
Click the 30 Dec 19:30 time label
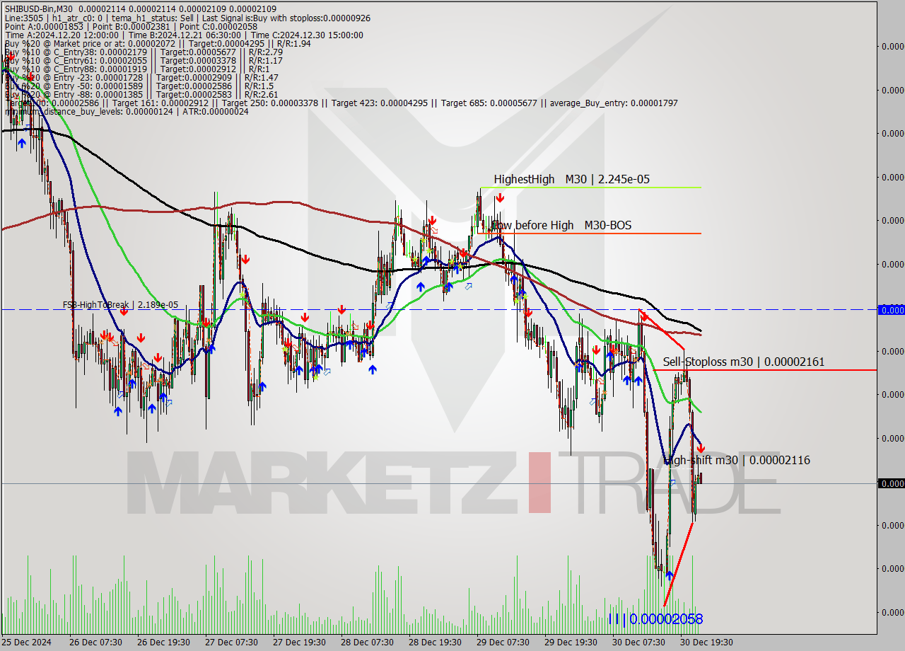(706, 642)
